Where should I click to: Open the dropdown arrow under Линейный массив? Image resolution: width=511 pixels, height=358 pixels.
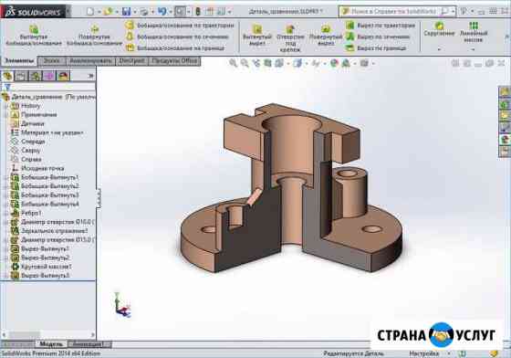(x=474, y=49)
